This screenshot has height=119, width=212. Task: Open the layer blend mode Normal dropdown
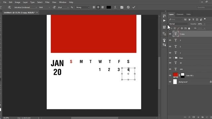[179, 24]
